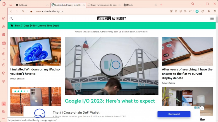Open the profile account icon
218x122 pixels.
click(209, 11)
